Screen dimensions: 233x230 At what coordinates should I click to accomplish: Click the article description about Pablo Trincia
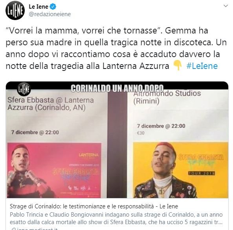click(116, 218)
